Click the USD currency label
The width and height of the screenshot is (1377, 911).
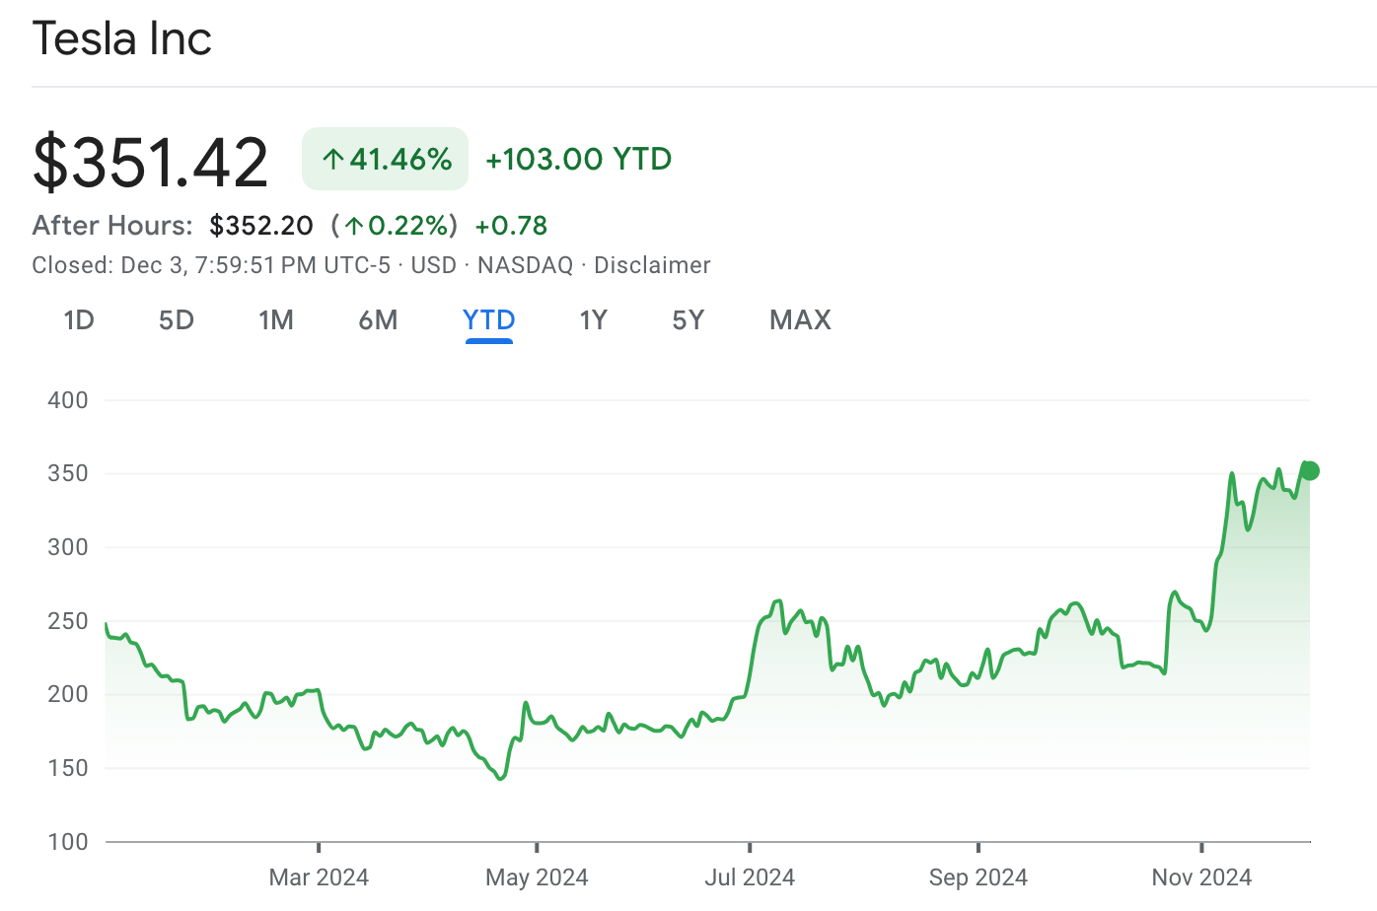434,265
